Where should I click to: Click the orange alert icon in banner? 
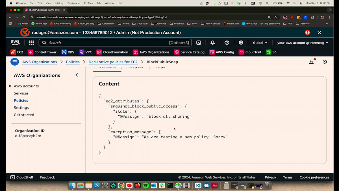tap(307, 33)
